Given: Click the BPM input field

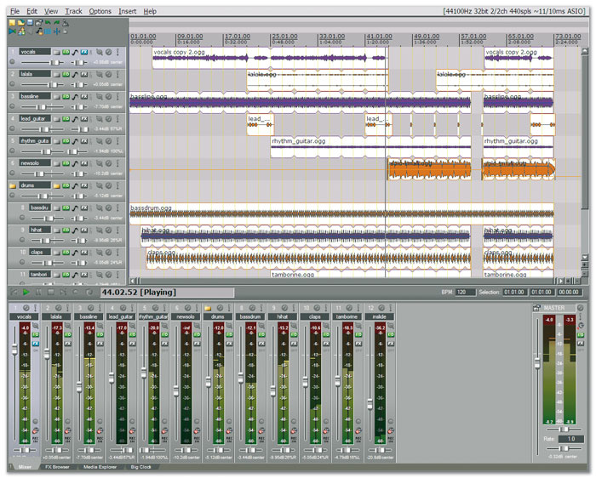Looking at the screenshot, I should (465, 292).
